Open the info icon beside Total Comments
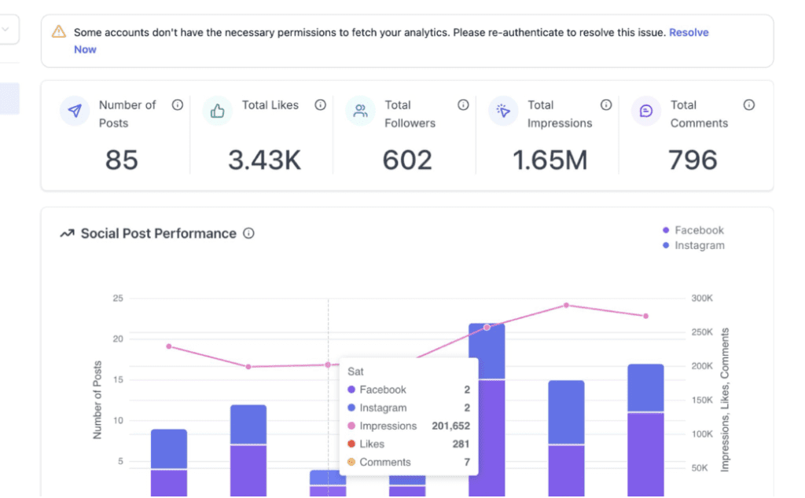Screen dimensions: 805x498 749,104
